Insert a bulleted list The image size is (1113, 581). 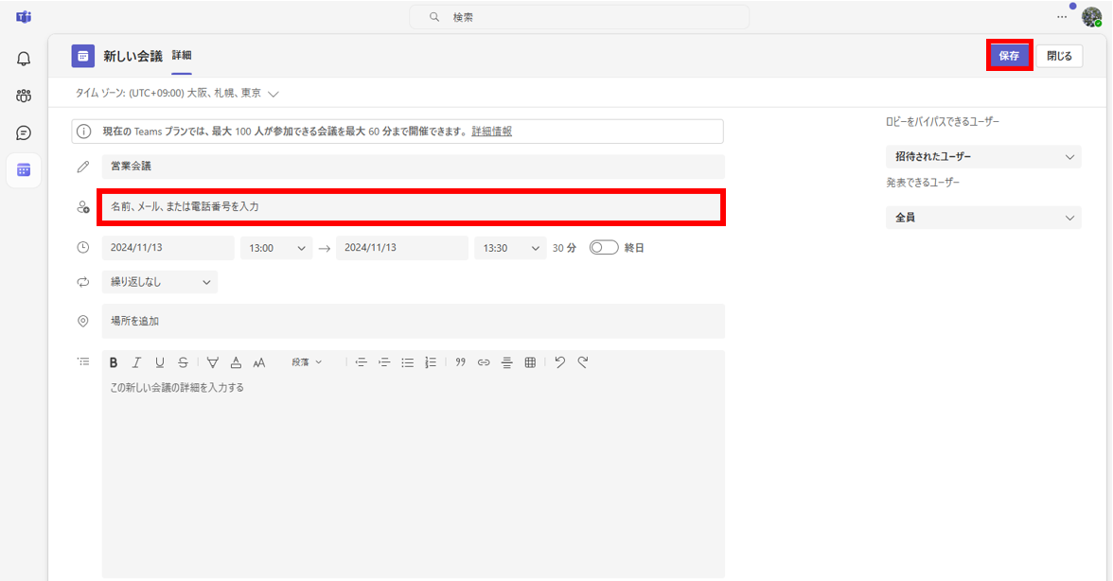[x=408, y=362]
